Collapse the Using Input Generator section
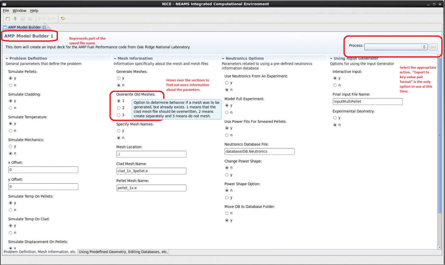The width and height of the screenshot is (445, 265). 331,59
